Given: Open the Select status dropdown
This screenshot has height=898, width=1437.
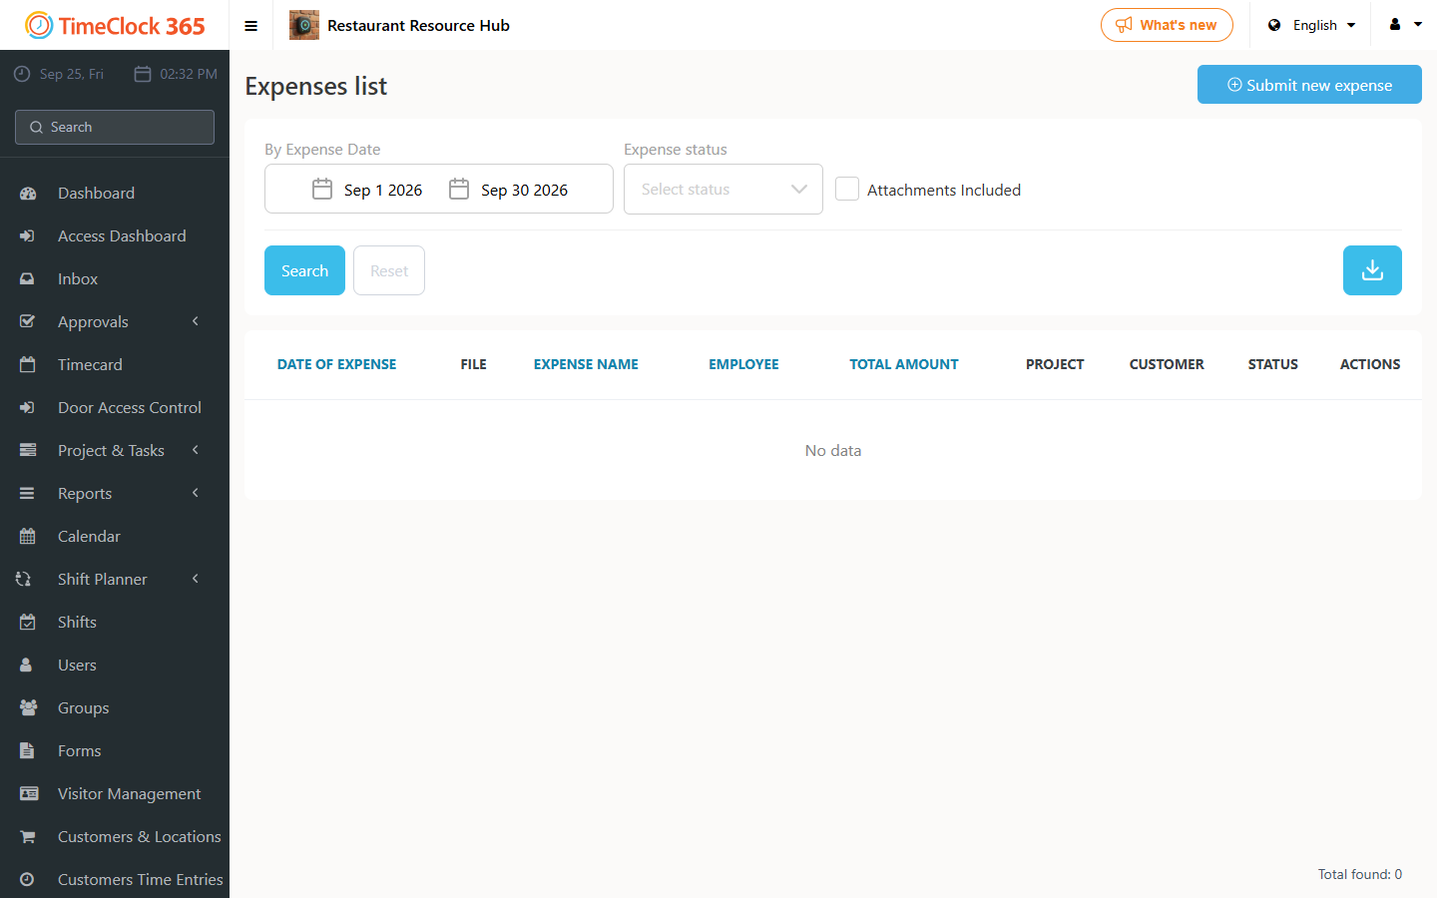Looking at the screenshot, I should 723,189.
